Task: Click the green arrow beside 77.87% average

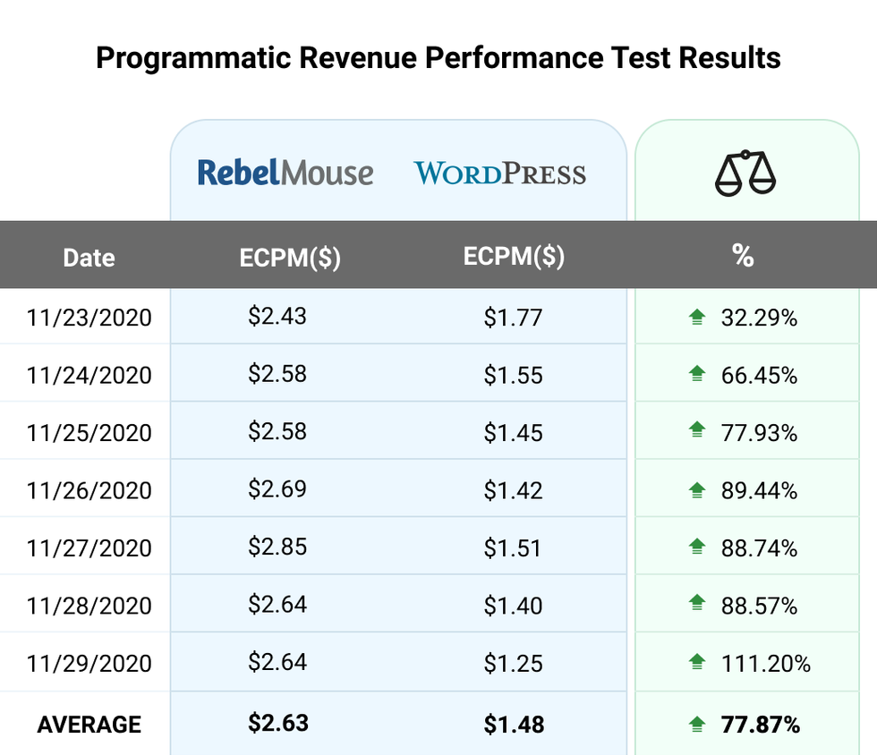Action: tap(697, 723)
